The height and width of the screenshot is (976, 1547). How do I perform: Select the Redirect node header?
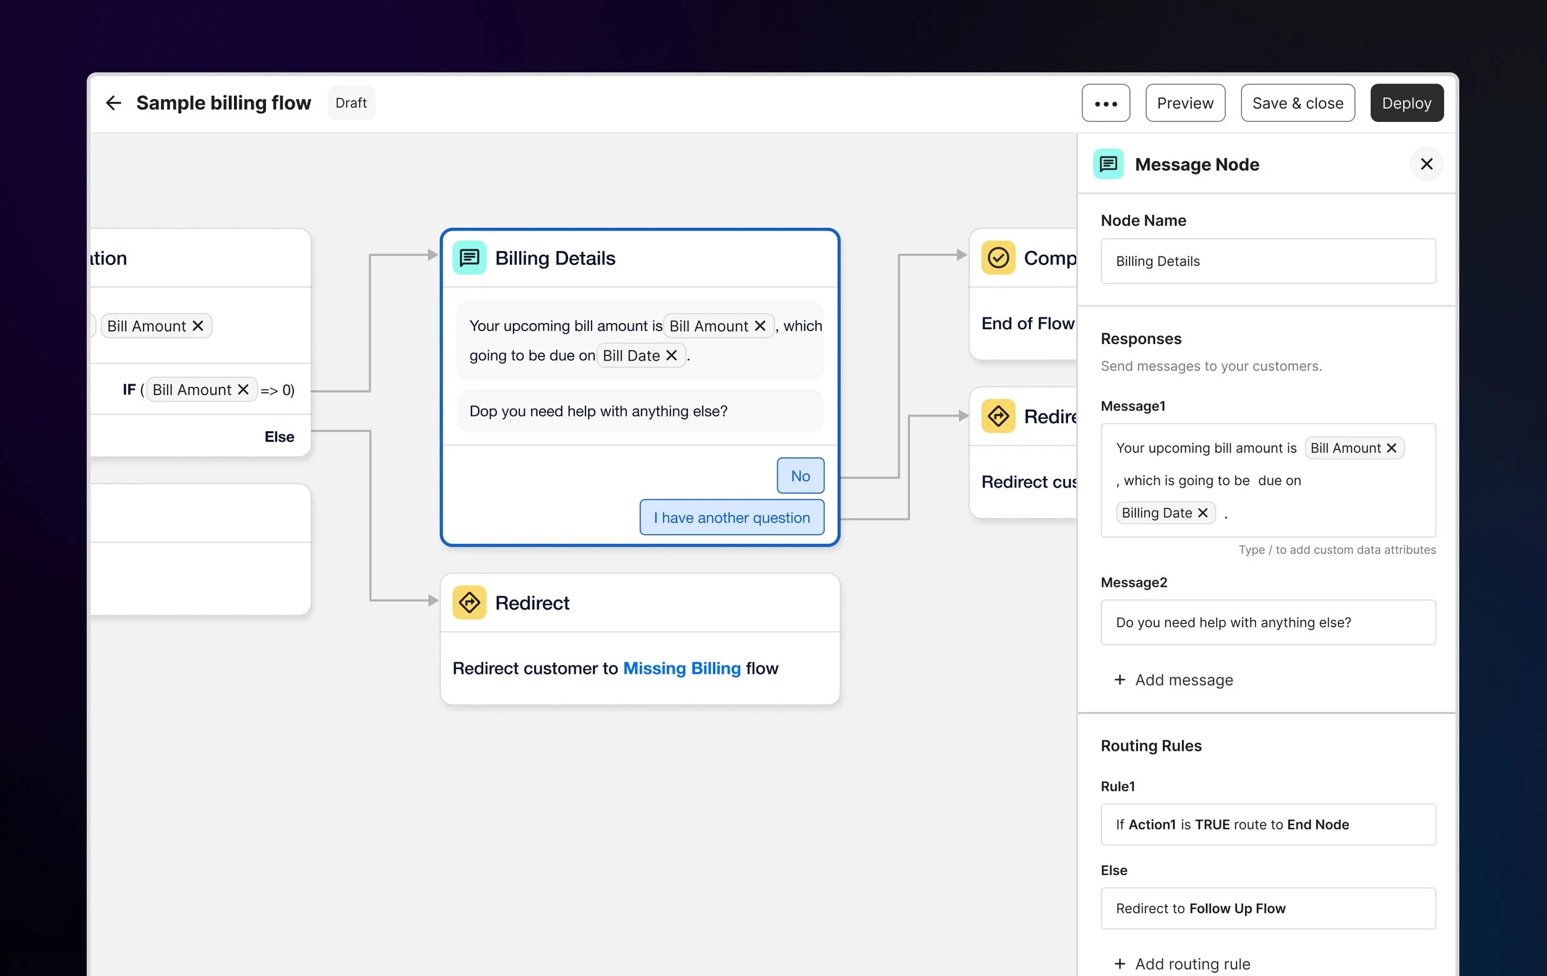point(640,603)
